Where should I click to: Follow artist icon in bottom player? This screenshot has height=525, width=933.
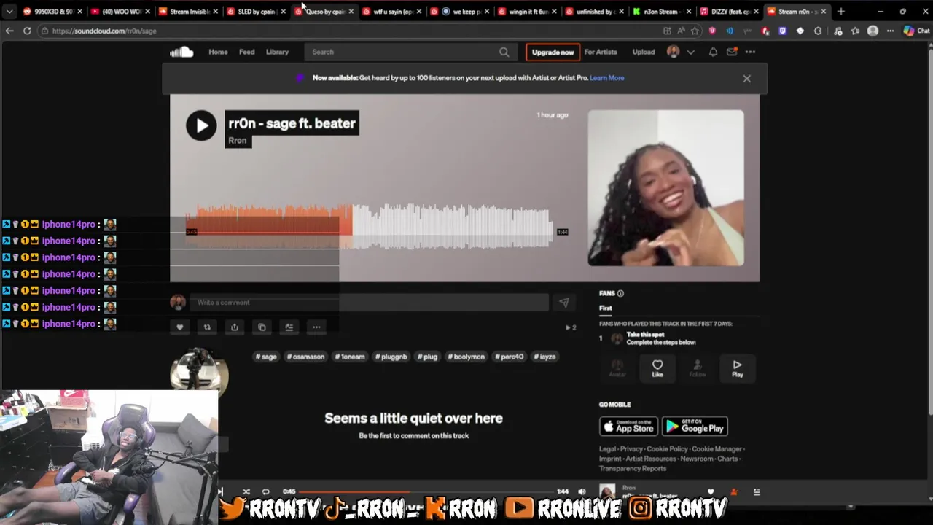point(733,491)
